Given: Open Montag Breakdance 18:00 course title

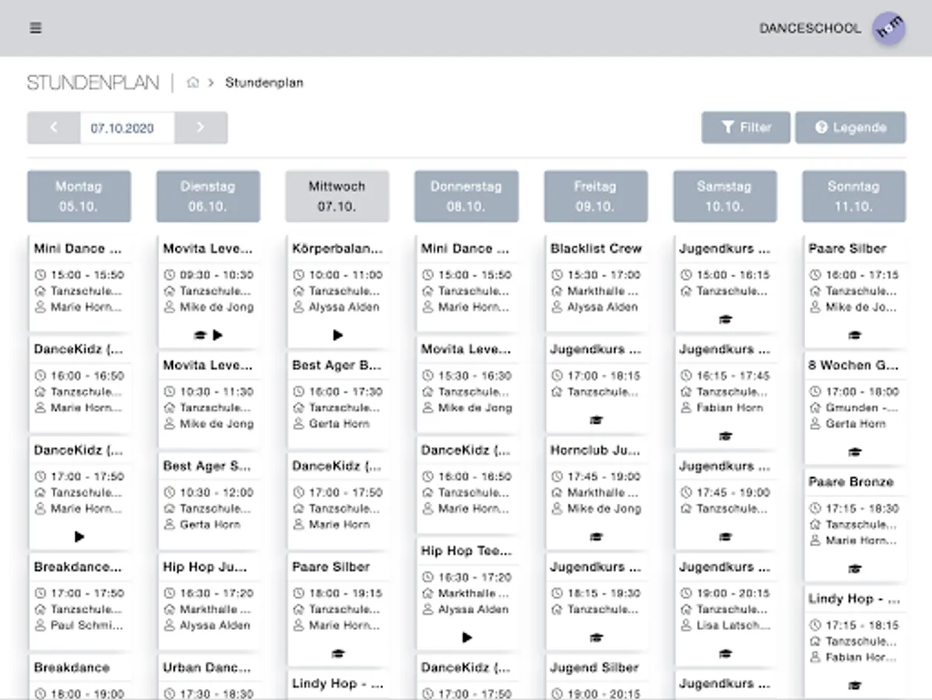Looking at the screenshot, I should [x=72, y=667].
